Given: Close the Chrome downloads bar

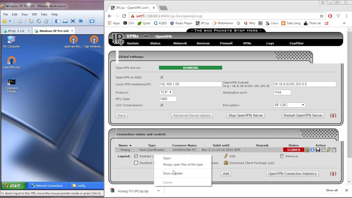Looking at the screenshot, I should [x=346, y=190].
